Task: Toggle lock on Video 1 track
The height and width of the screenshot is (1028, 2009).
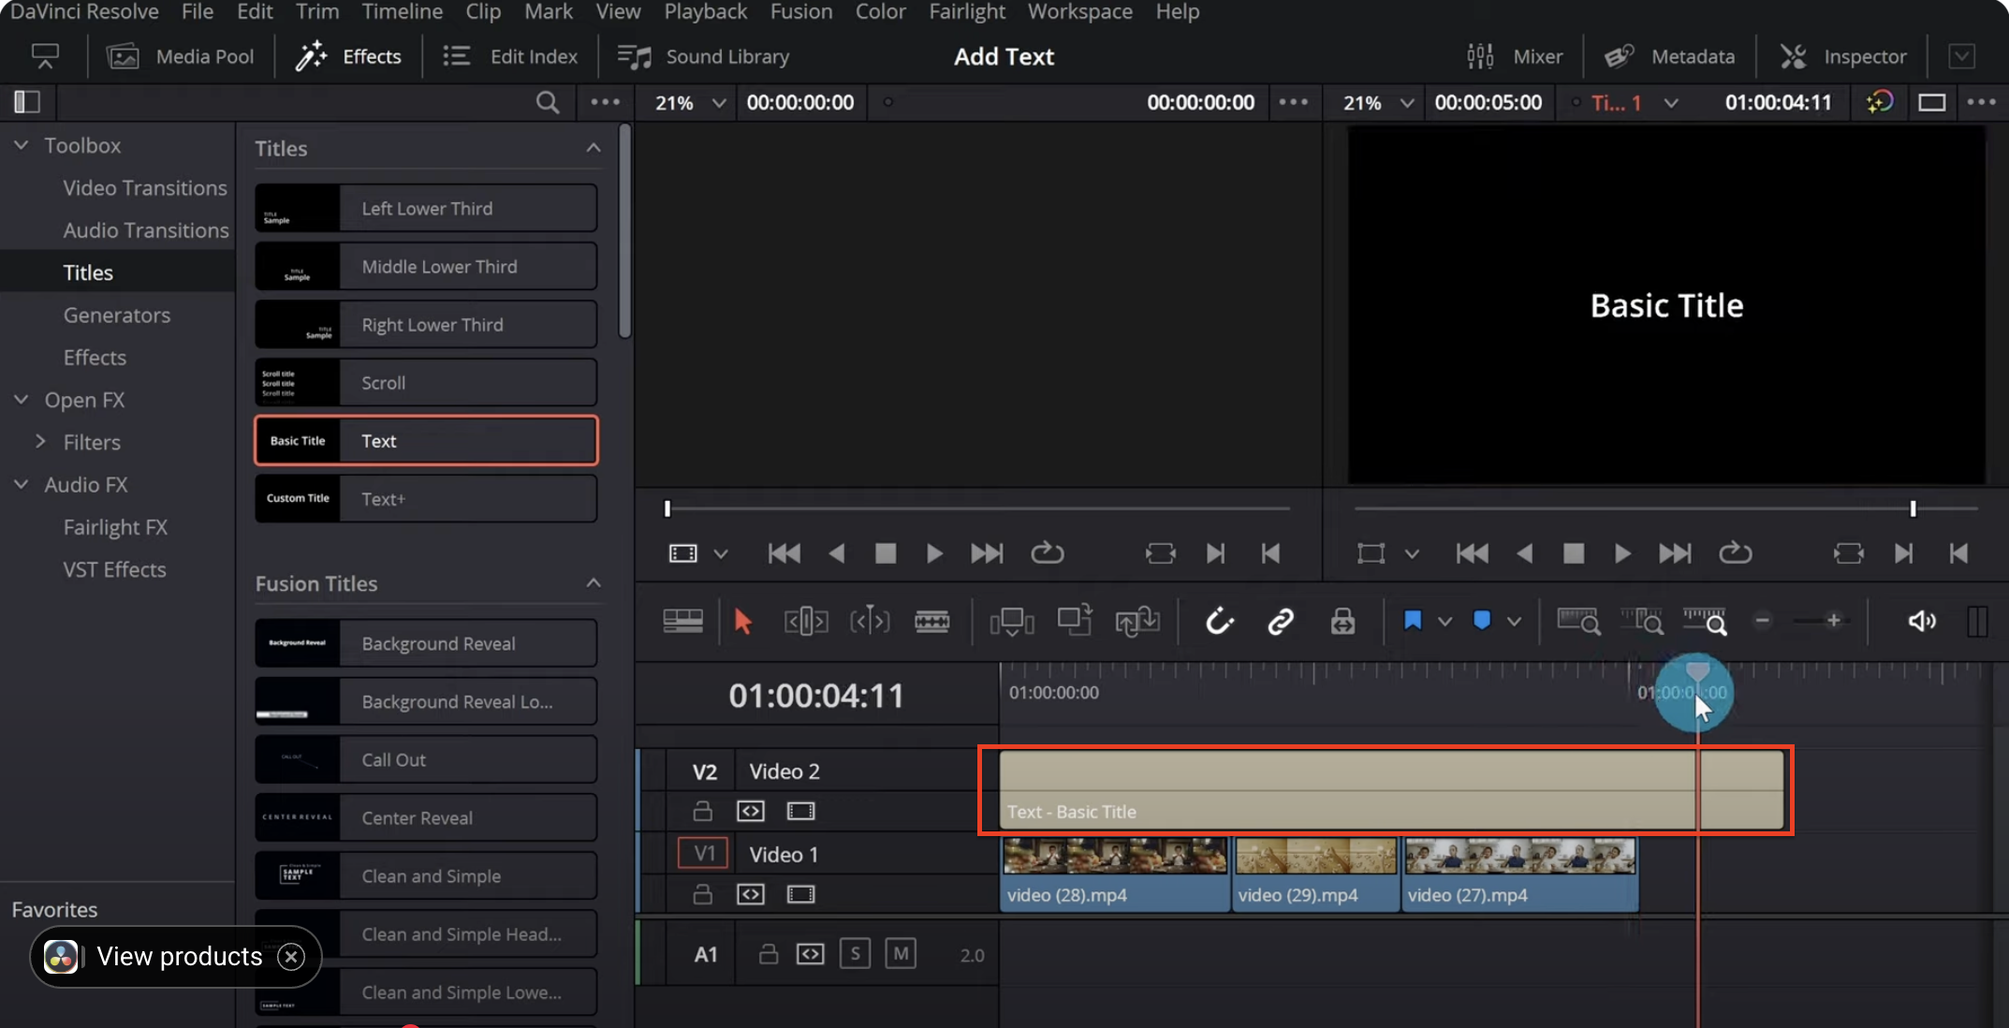Action: (702, 894)
